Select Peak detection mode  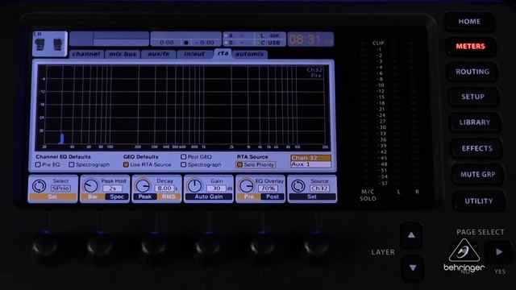point(145,197)
